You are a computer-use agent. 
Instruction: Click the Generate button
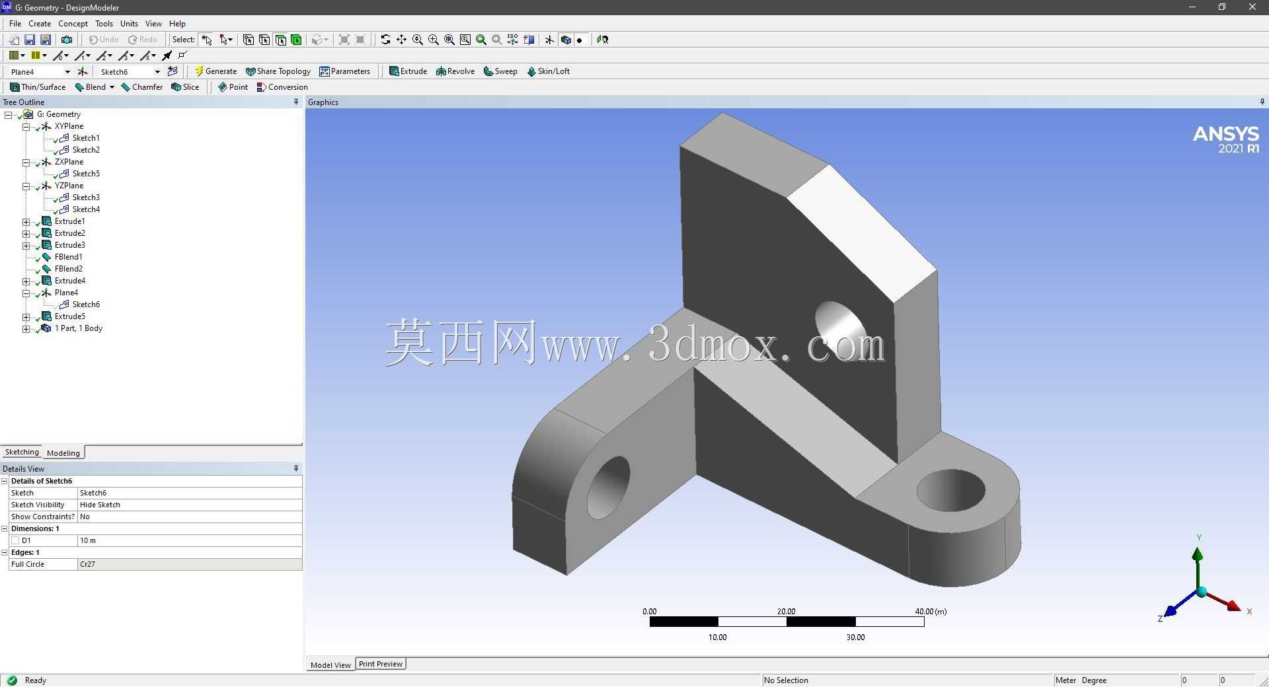(215, 71)
